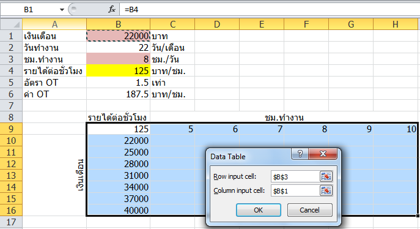Image resolution: width=420 pixels, height=229 pixels.
Task: Click cell C9 containing 5
Action: [x=172, y=129]
